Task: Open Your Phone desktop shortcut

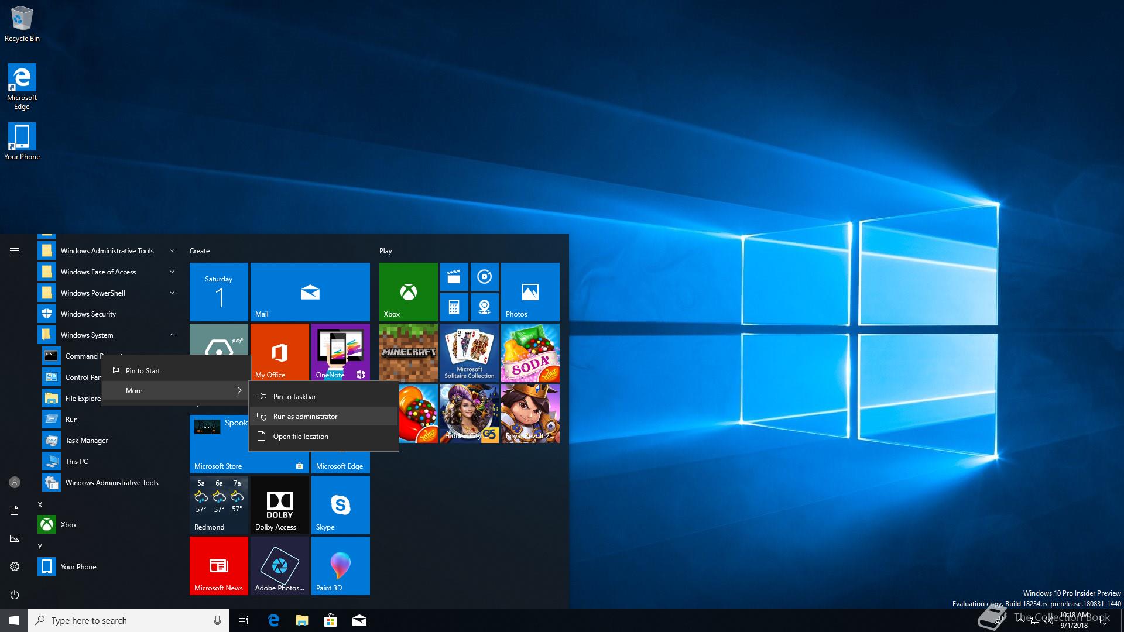Action: coord(22,141)
